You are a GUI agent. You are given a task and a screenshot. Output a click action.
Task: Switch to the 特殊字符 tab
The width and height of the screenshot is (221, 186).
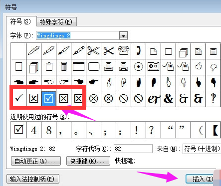coord(56,22)
